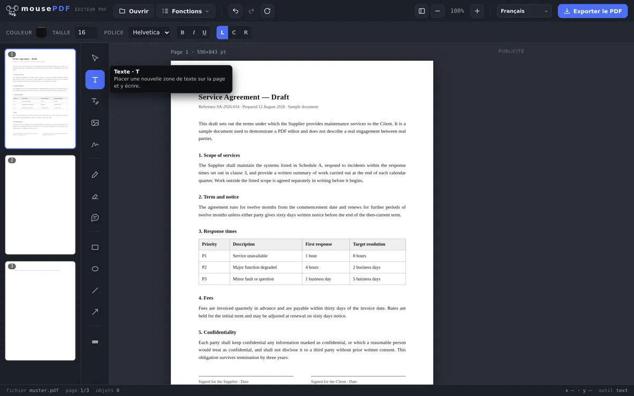Select the arrow drawing tool
634x396 pixels.
pyautogui.click(x=95, y=312)
